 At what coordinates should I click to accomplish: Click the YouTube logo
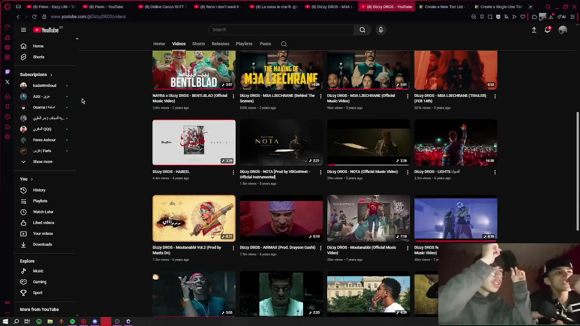46,30
